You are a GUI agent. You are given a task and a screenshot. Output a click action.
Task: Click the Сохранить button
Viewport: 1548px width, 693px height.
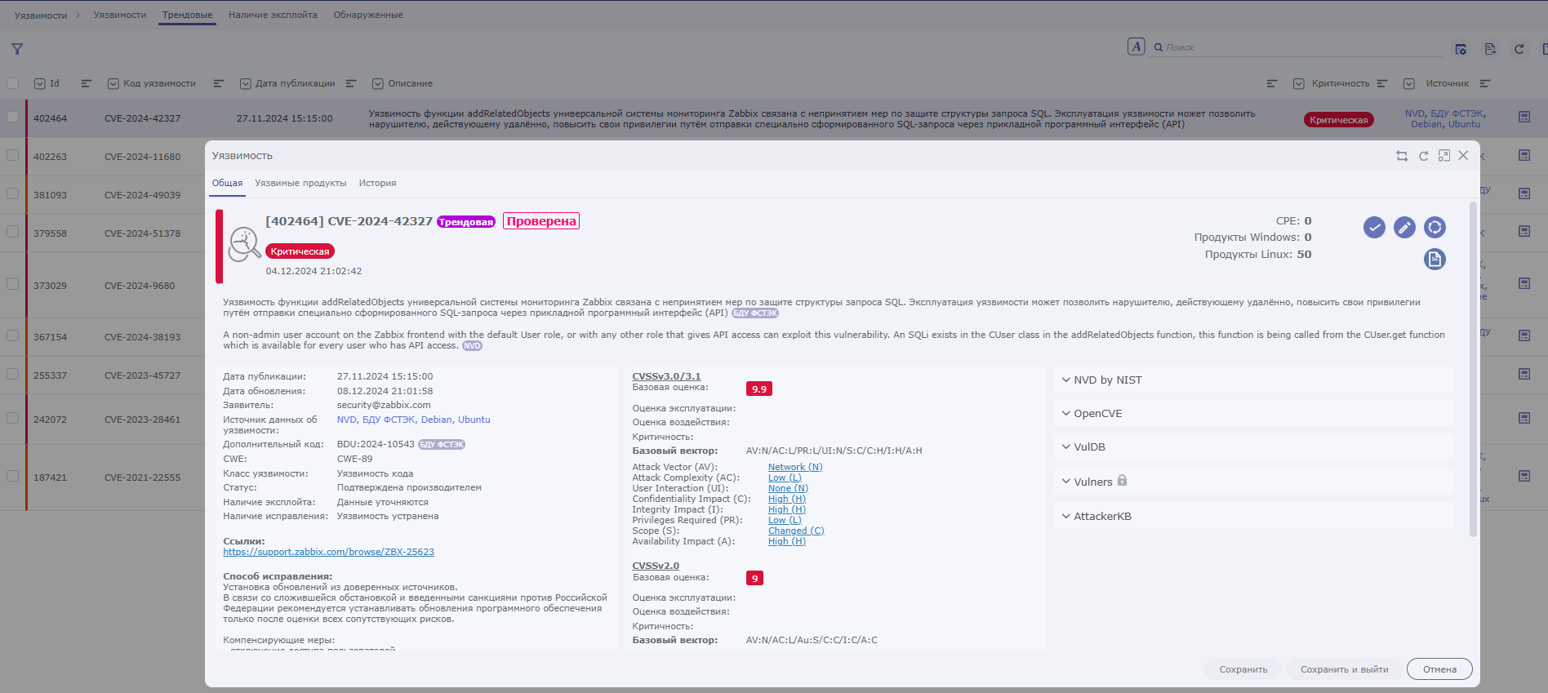click(1243, 669)
